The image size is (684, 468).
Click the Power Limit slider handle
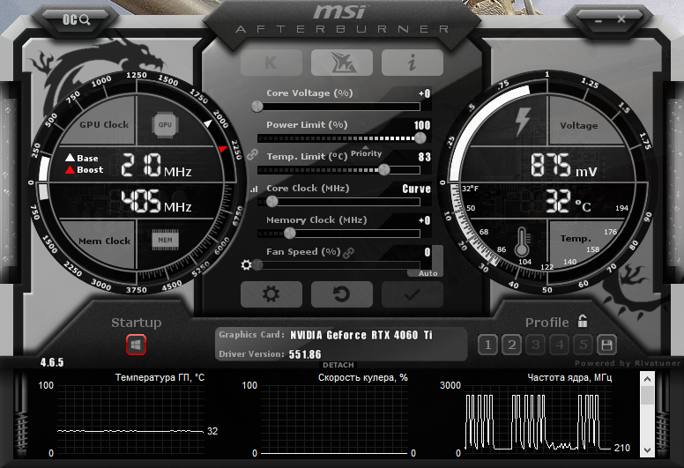(420, 138)
